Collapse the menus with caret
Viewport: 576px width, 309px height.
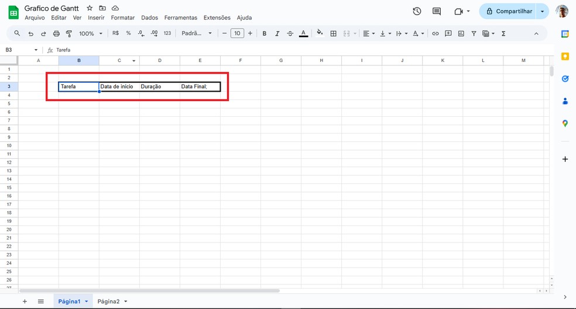pyautogui.click(x=536, y=33)
